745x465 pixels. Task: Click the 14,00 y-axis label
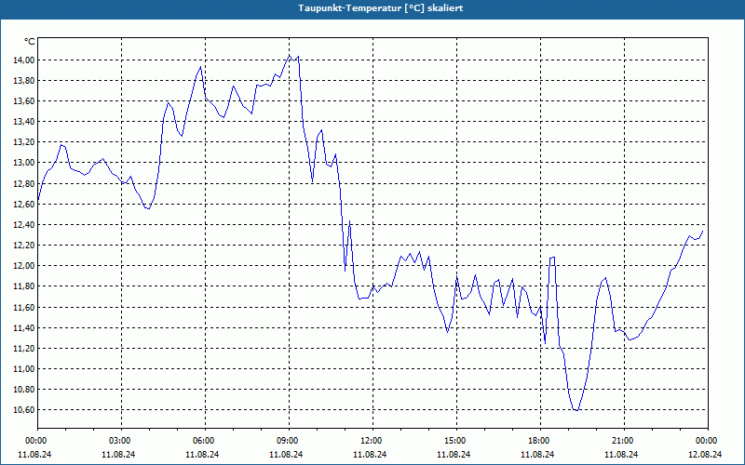(x=26, y=60)
